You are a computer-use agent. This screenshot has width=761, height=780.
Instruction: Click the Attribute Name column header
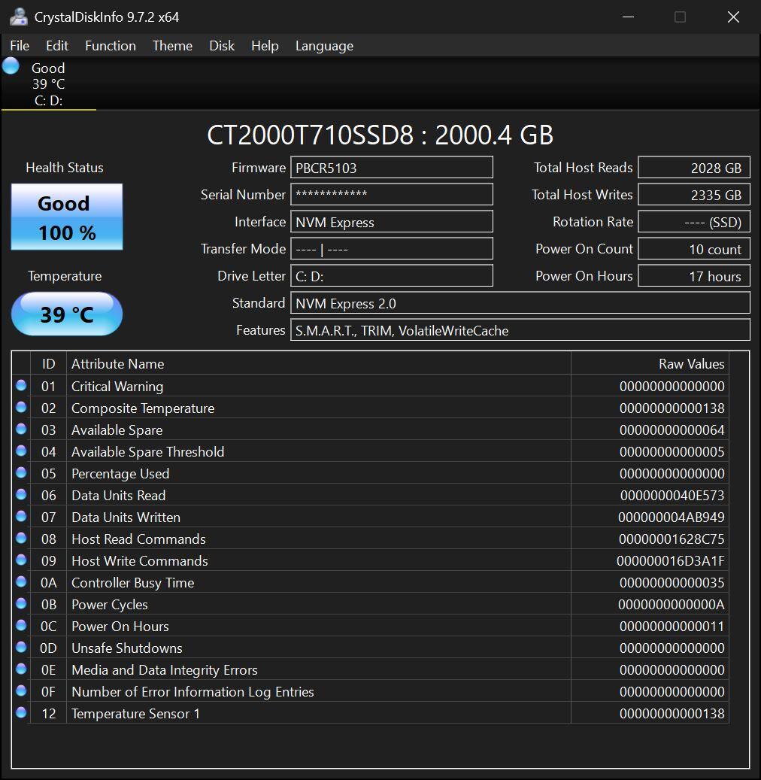(117, 363)
